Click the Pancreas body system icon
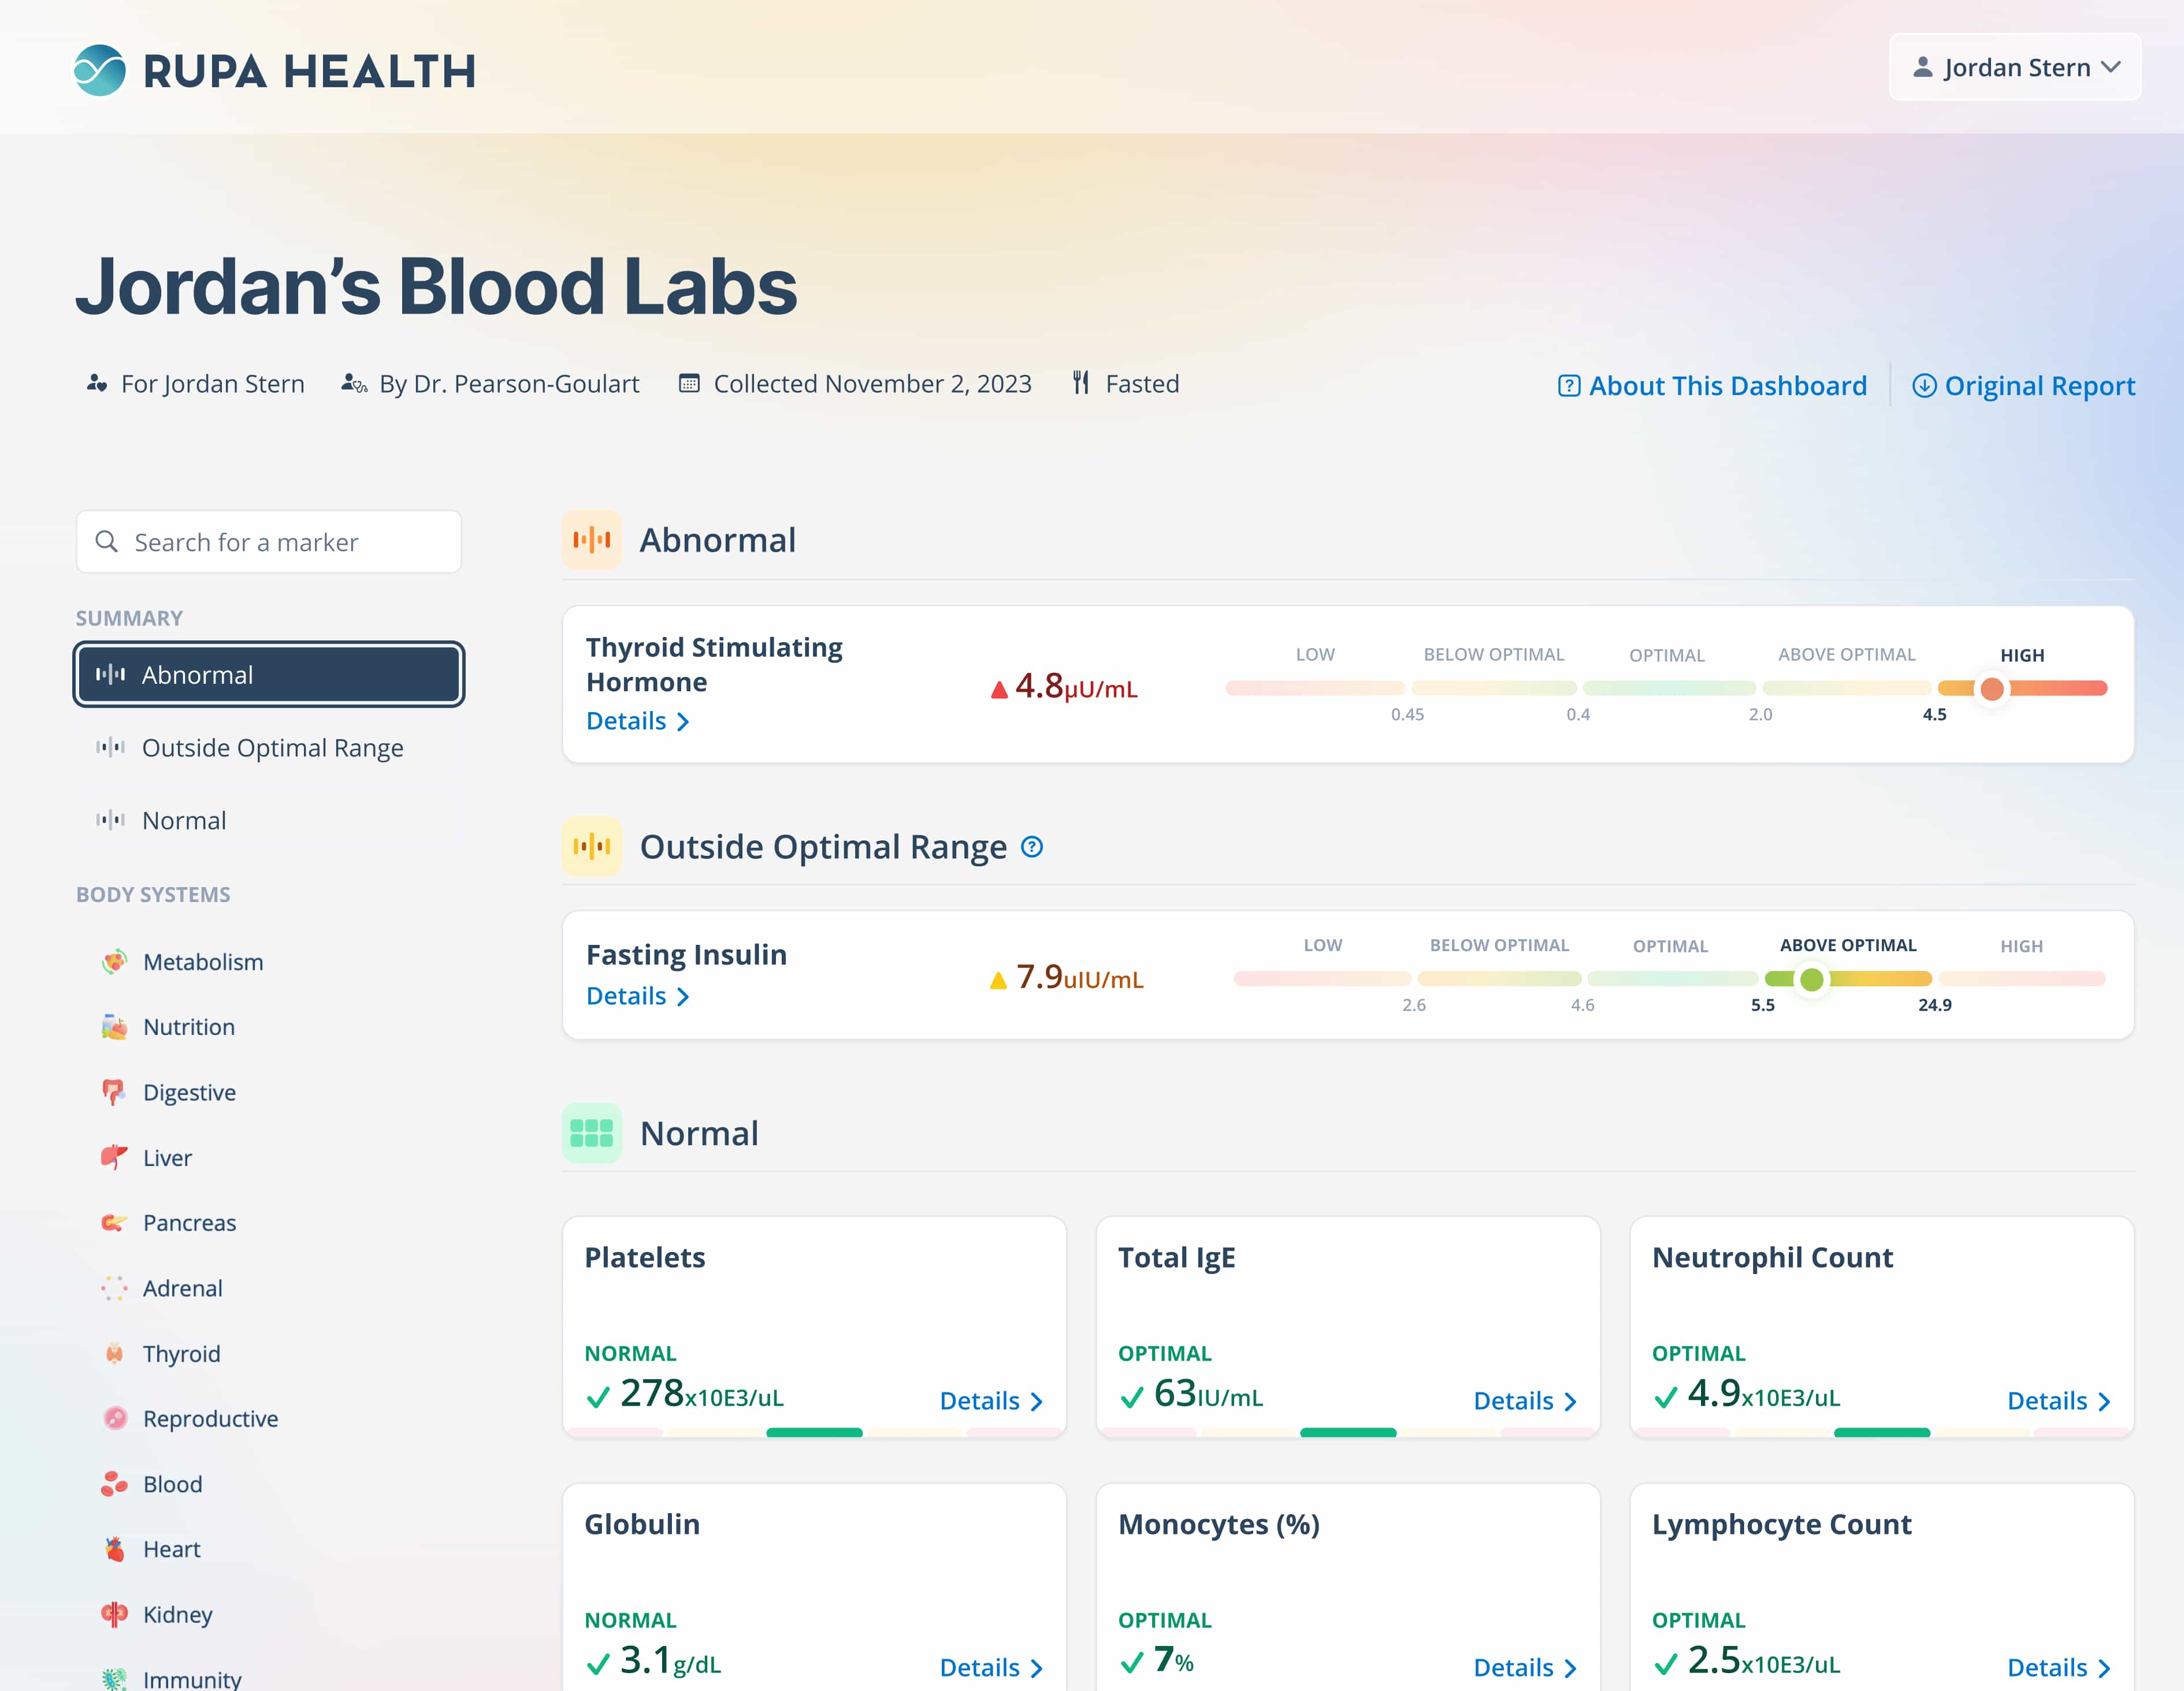The image size is (2184, 1691). click(114, 1222)
